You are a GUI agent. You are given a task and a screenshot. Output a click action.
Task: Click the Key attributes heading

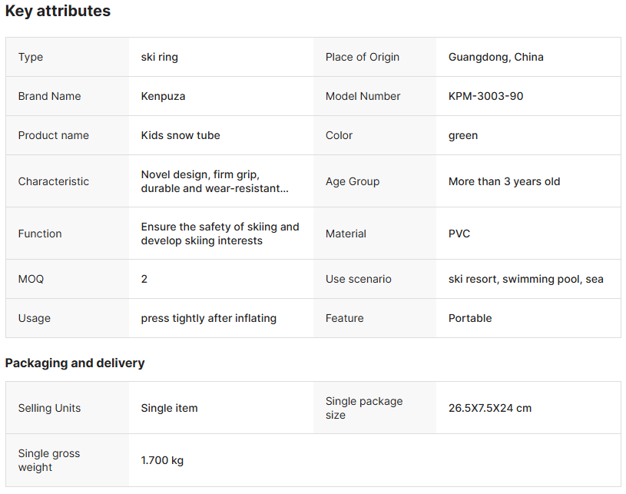click(x=58, y=12)
